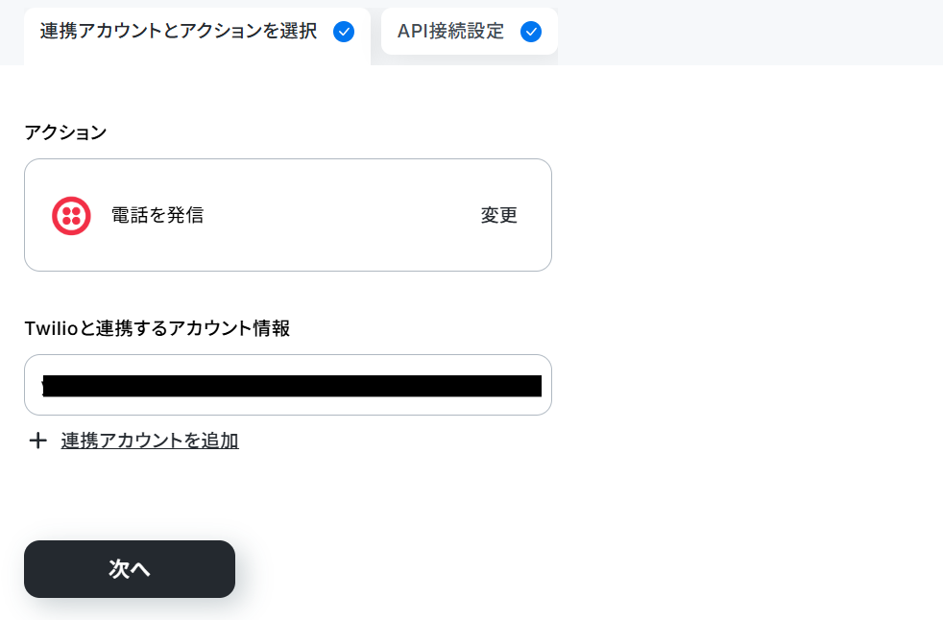Viewport: 943px width, 620px height.
Task: Open the 連携アカウントとアクションを選択 tab
Action: 197,36
